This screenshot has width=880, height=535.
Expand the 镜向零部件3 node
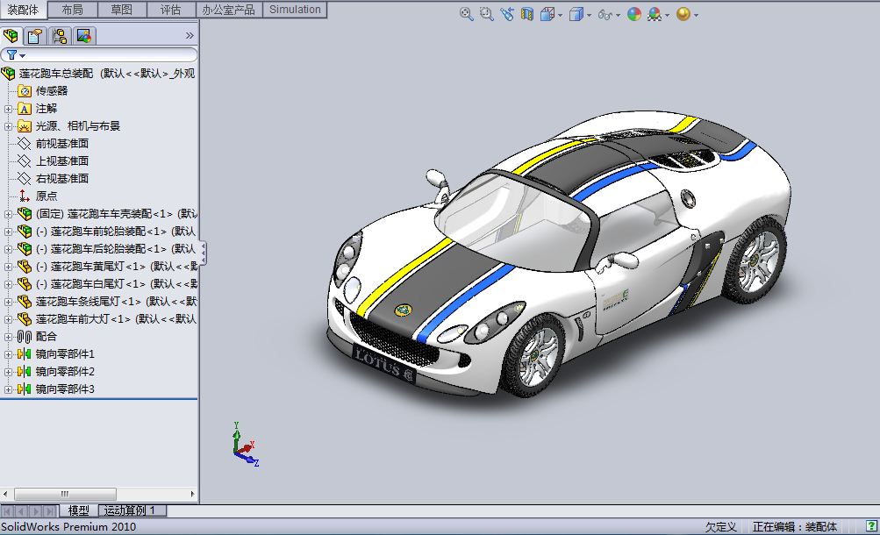pyautogui.click(x=8, y=389)
